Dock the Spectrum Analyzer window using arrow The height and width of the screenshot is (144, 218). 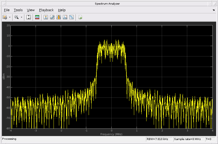coord(214,10)
